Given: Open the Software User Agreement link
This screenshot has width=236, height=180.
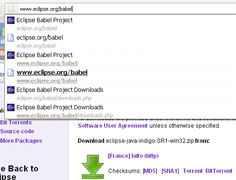Looking at the screenshot, I should pyautogui.click(x=113, y=126).
